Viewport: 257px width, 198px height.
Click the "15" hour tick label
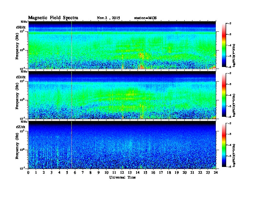(x=146, y=173)
